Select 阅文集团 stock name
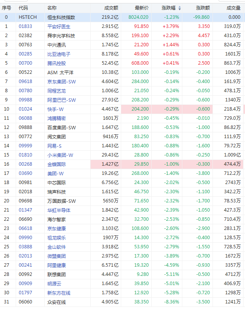Viewport: 245px width, 313px height. pyautogui.click(x=57, y=137)
